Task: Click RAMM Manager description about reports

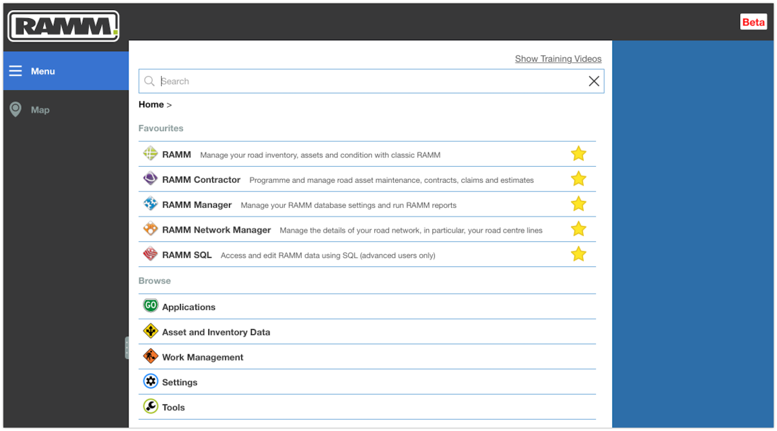Action: click(x=348, y=205)
